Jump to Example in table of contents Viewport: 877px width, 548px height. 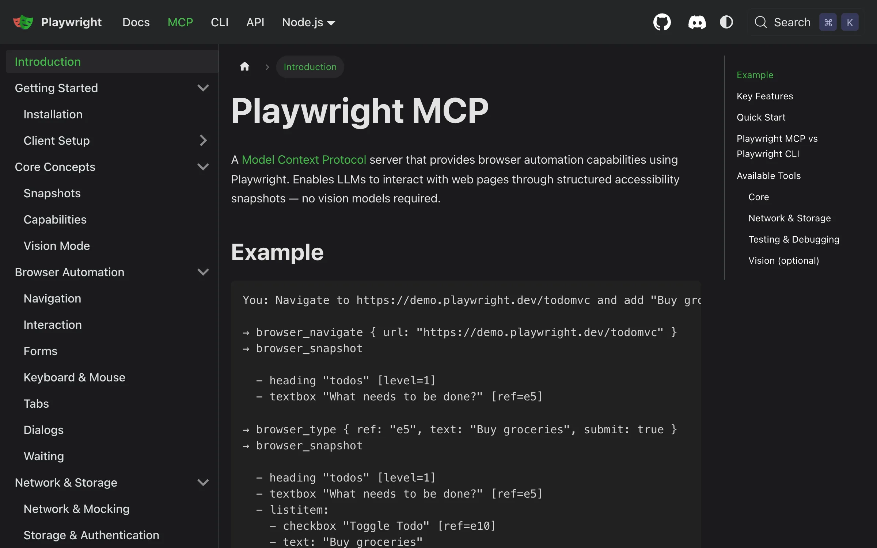click(755, 75)
